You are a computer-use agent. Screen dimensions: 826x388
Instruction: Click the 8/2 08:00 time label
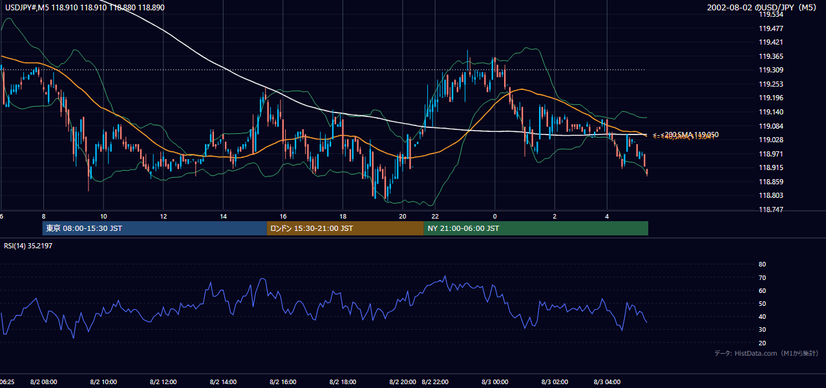point(43,382)
